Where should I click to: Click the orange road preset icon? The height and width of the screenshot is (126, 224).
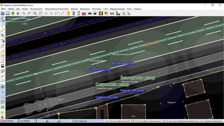69,13
